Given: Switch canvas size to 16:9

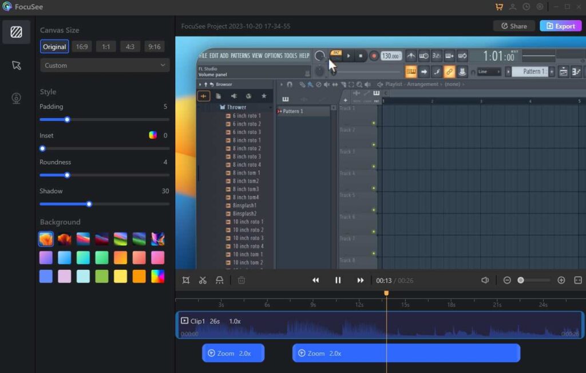Looking at the screenshot, I should pos(82,46).
